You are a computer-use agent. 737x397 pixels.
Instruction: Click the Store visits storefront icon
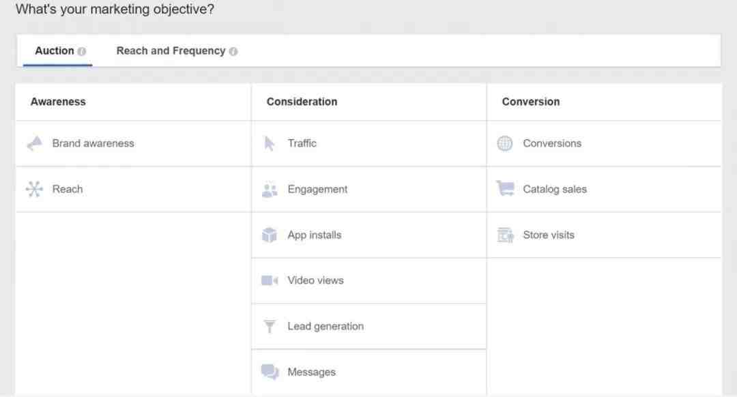tap(505, 235)
